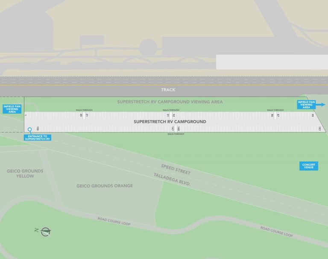Click the right Infield Fan Viewing Area label

coord(306,105)
